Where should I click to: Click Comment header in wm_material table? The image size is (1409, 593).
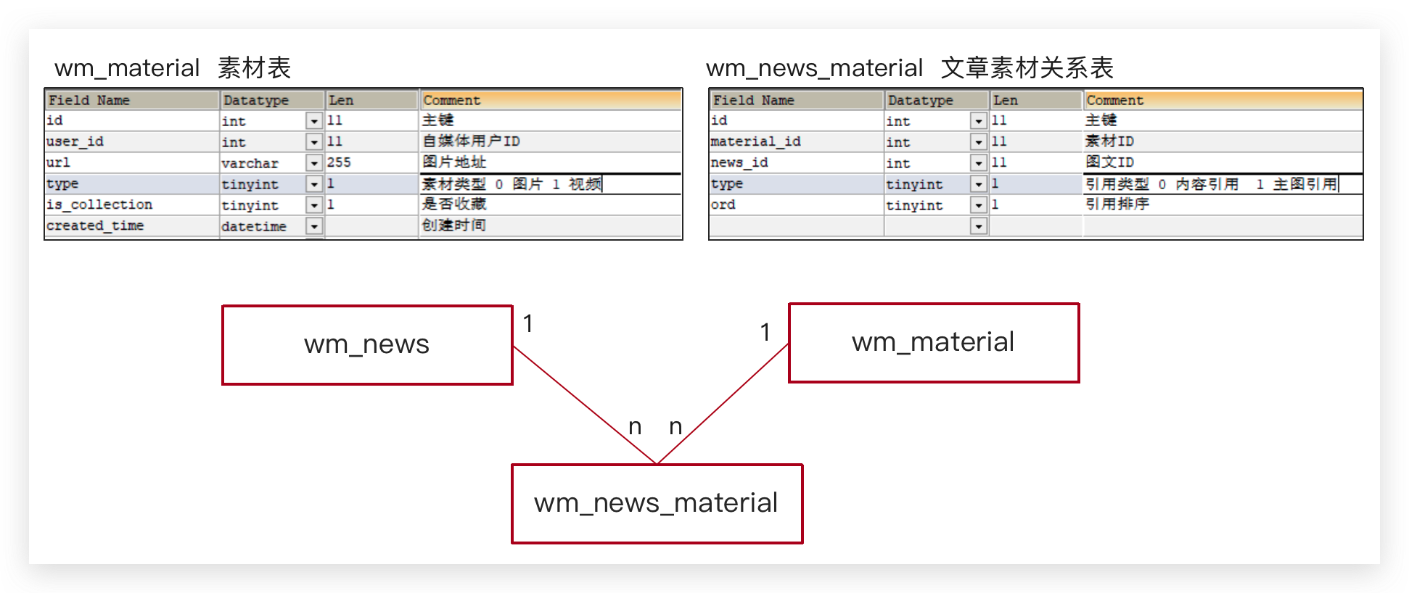point(551,100)
